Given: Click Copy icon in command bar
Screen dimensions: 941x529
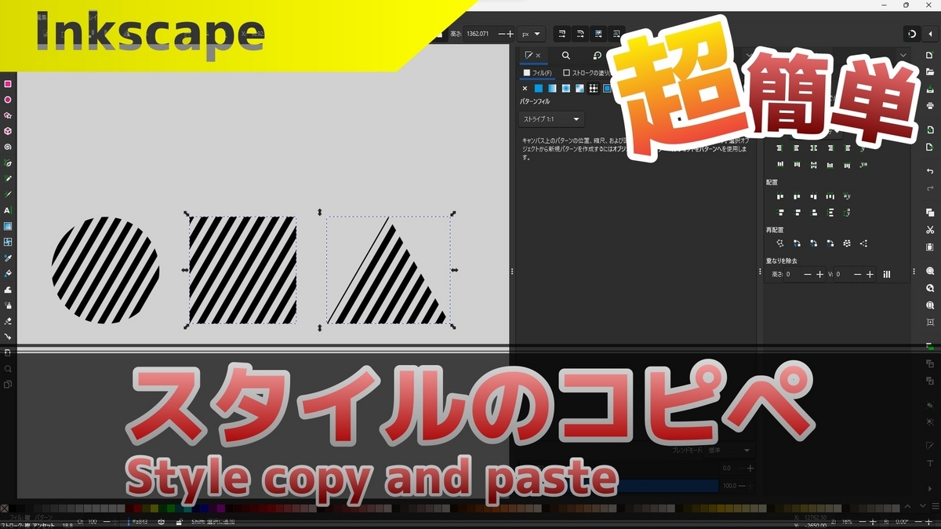Looking at the screenshot, I should point(930,212).
